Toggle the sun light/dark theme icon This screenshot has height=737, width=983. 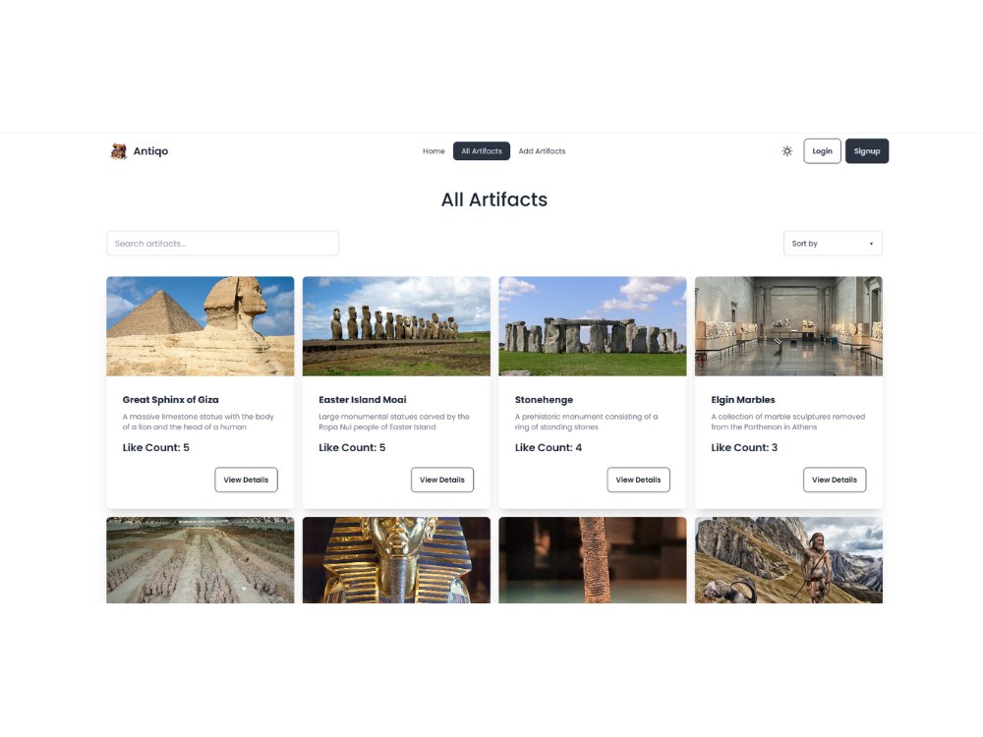coord(786,151)
